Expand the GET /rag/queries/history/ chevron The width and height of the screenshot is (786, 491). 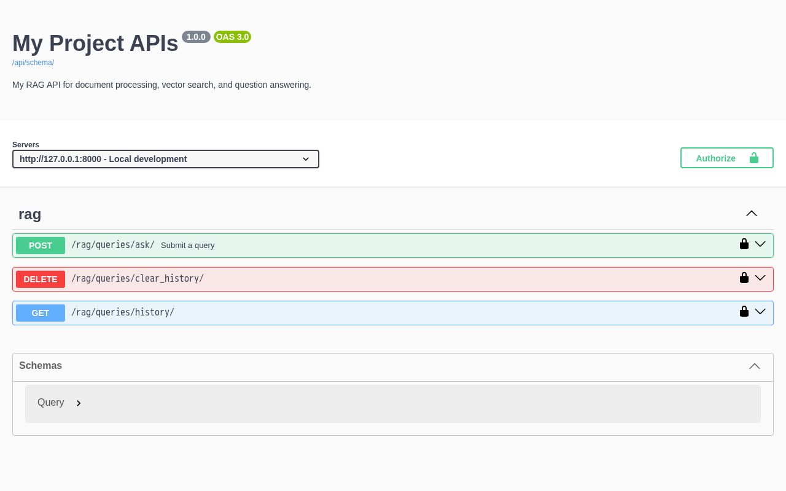[760, 312]
